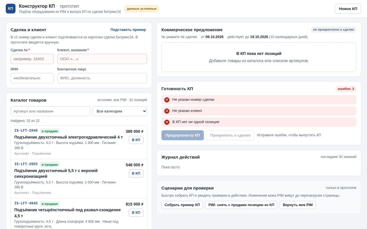Focus the catalog search field 'Артикул или название'

[x=50, y=111]
